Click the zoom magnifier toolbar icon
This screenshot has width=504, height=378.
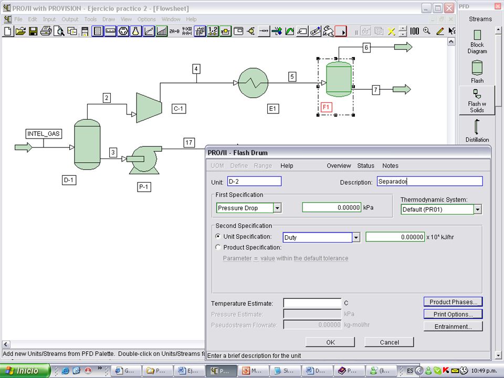(x=427, y=31)
